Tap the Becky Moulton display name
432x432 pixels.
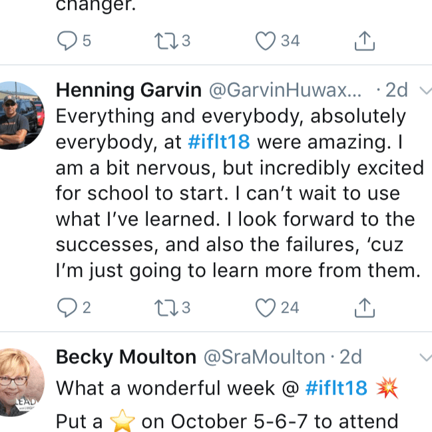coord(126,357)
